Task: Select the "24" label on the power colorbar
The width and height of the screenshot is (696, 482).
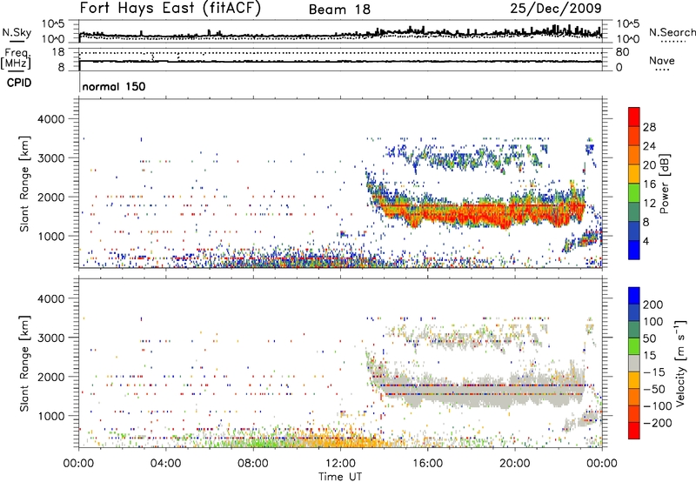Action: (649, 146)
